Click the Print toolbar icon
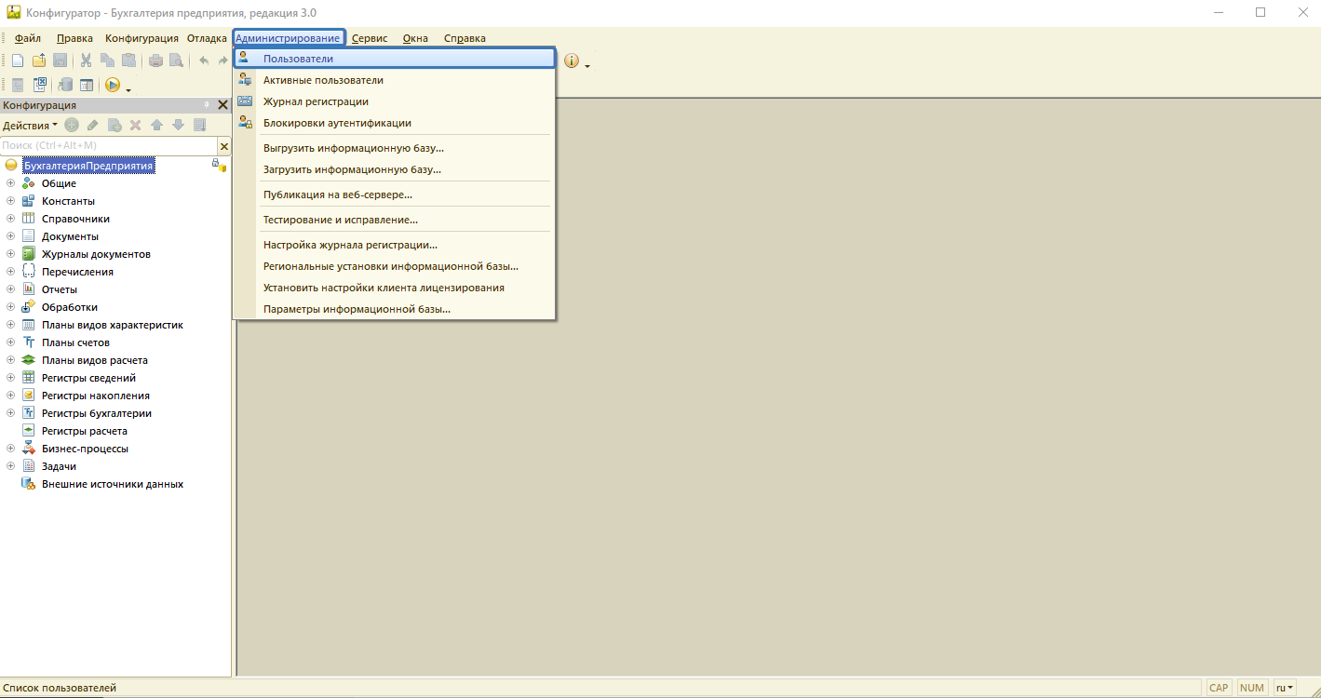The height and width of the screenshot is (698, 1321). tap(155, 60)
